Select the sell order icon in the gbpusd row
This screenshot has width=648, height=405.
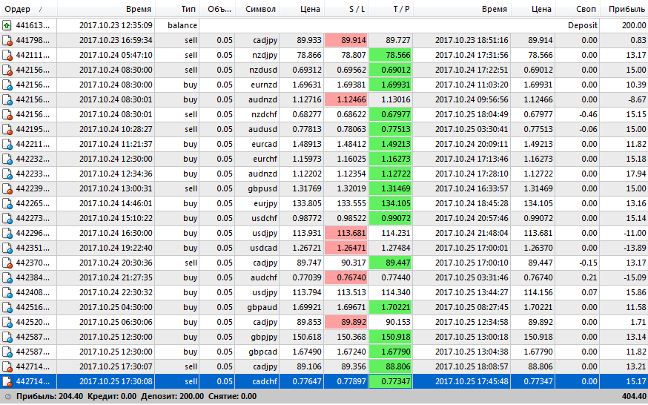pos(7,189)
